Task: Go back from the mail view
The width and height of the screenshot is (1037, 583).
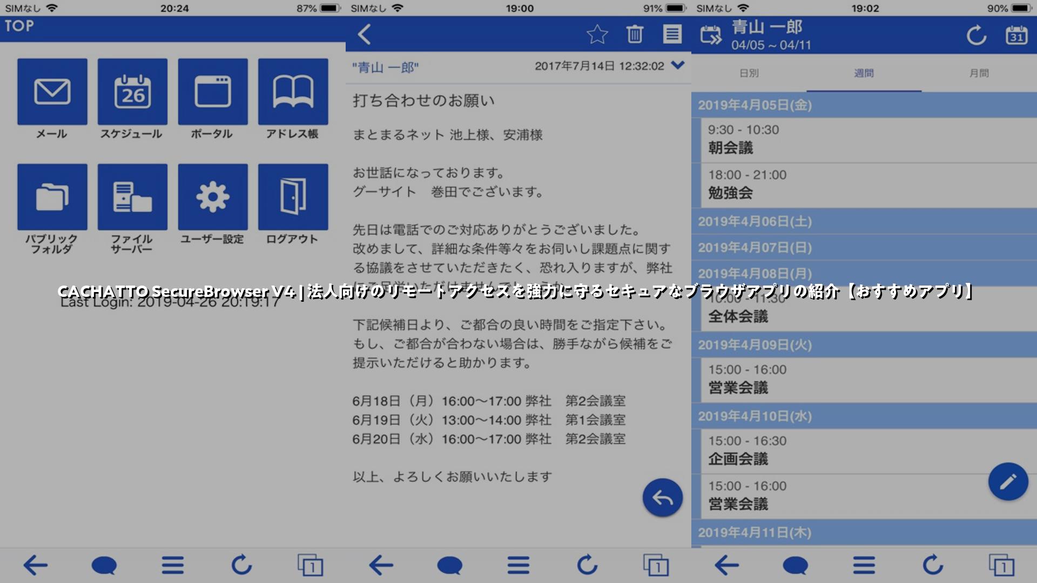Action: [x=365, y=34]
